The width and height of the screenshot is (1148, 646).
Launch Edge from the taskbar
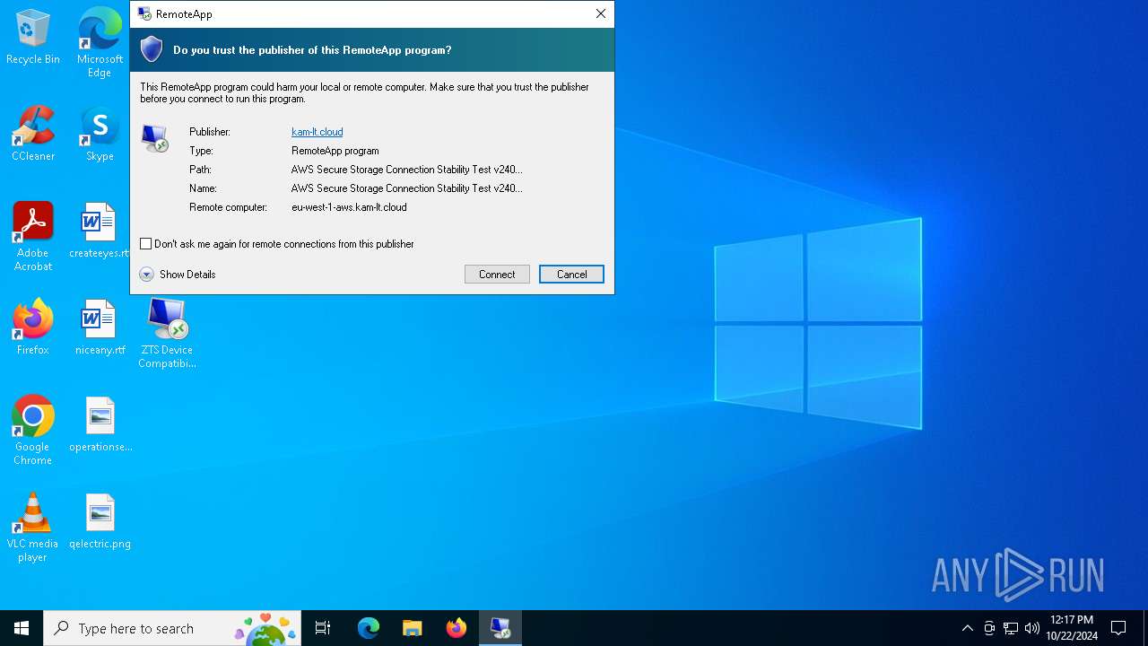(x=369, y=628)
